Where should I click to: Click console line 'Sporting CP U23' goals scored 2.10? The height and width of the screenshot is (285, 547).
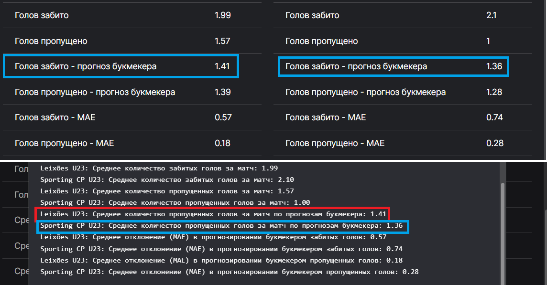(167, 179)
